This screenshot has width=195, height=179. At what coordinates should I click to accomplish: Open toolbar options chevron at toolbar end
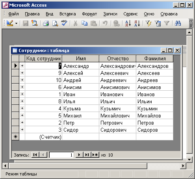pyautogui.click(x=191, y=23)
